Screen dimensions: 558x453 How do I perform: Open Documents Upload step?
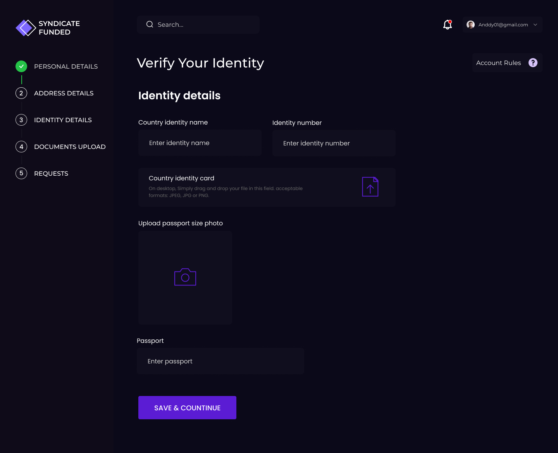(x=70, y=147)
